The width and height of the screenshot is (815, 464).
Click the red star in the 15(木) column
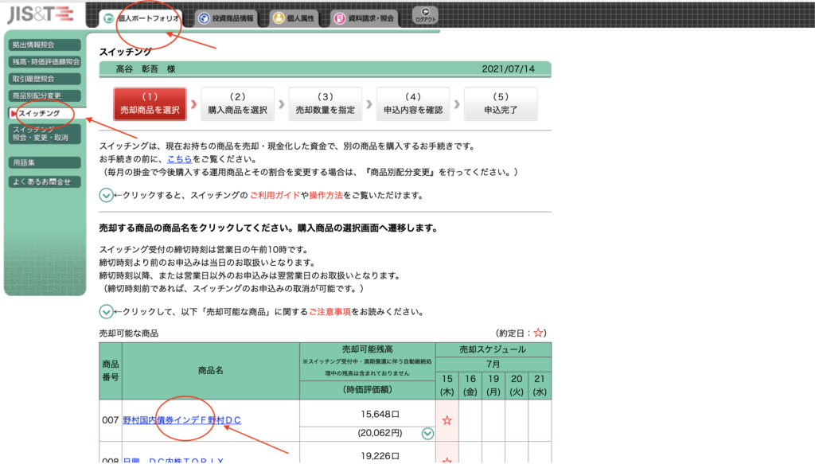click(446, 420)
